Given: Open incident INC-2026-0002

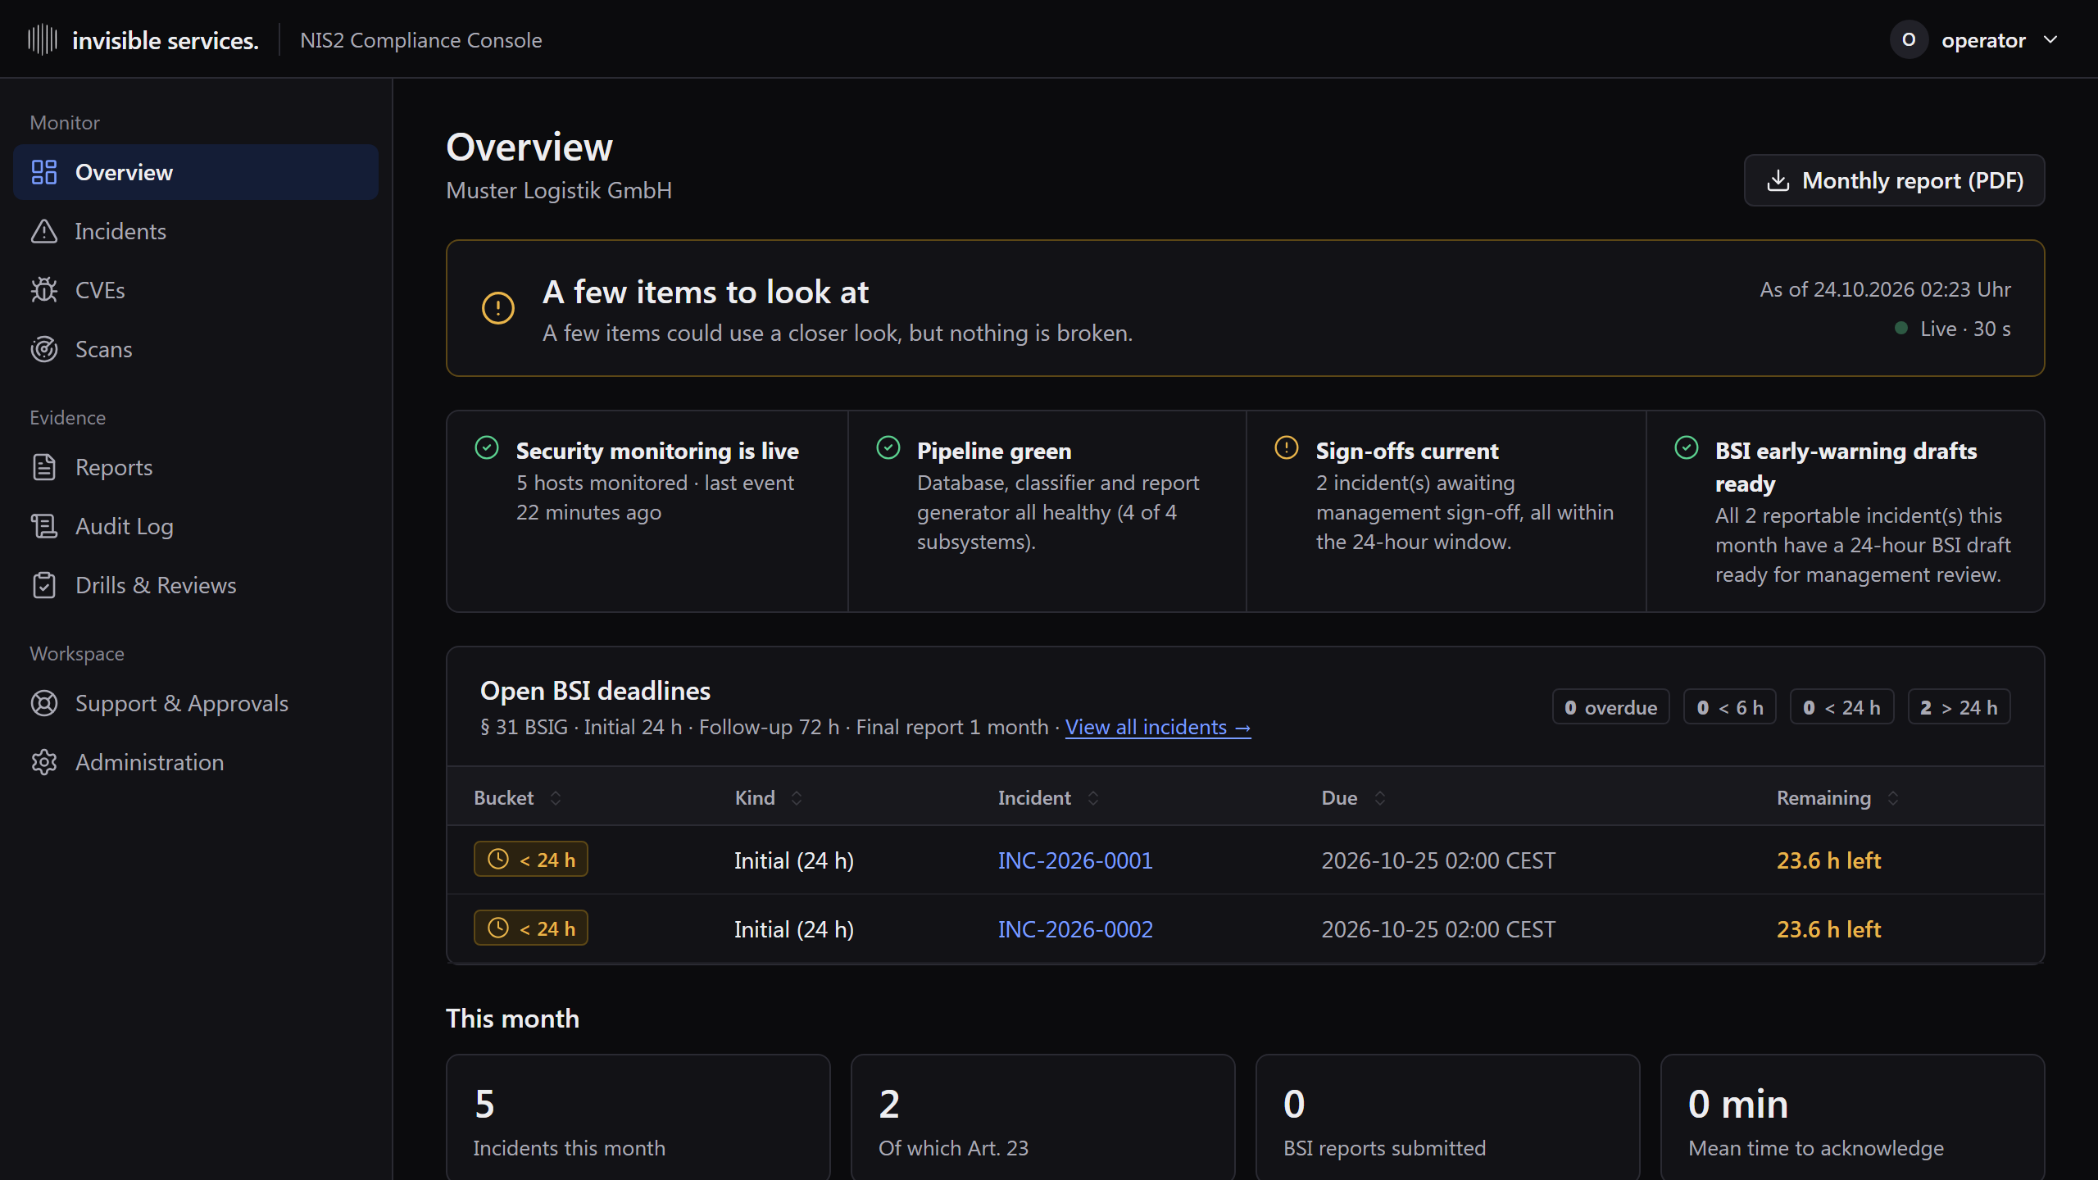Looking at the screenshot, I should pos(1075,929).
